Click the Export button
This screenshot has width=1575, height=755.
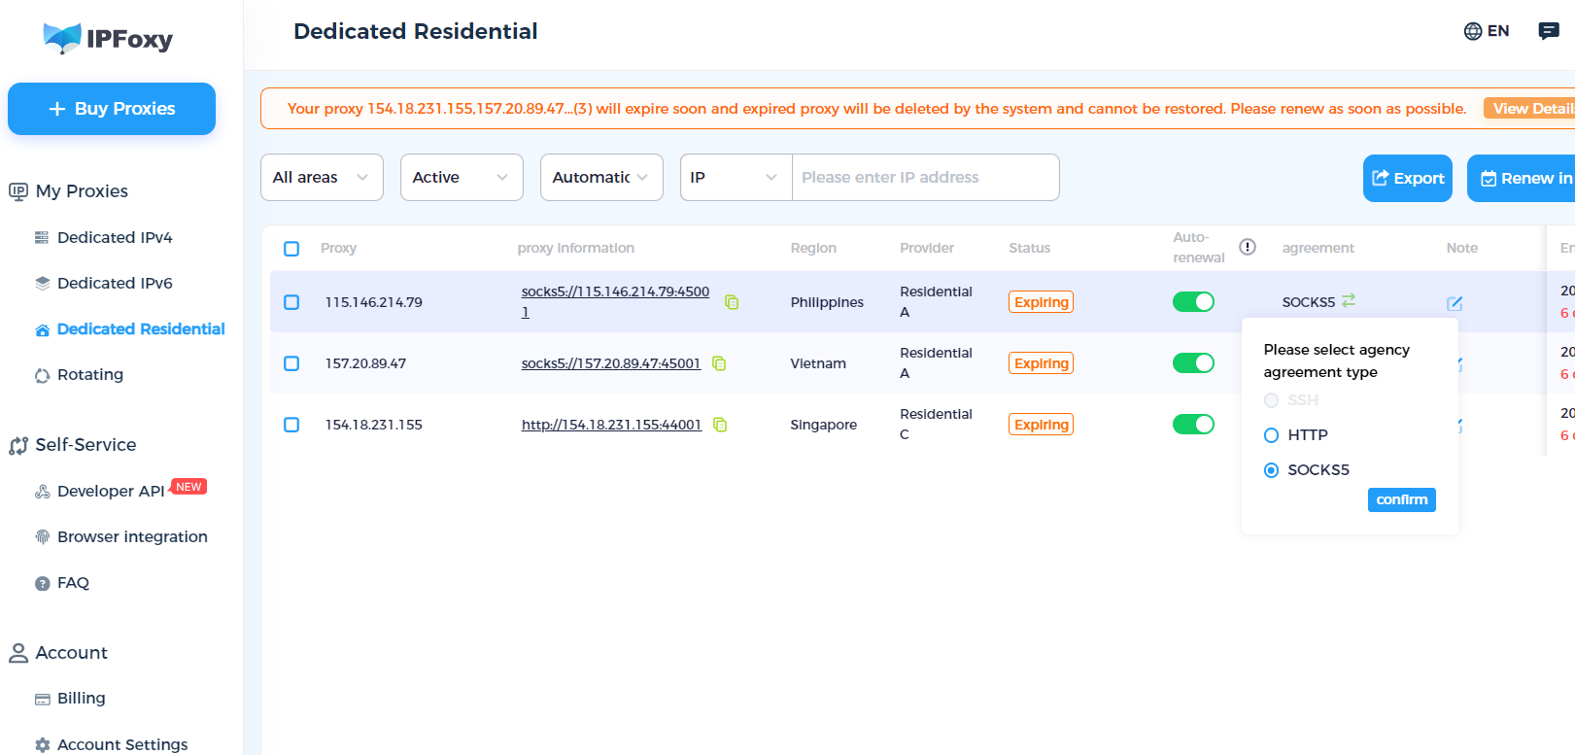(x=1408, y=178)
